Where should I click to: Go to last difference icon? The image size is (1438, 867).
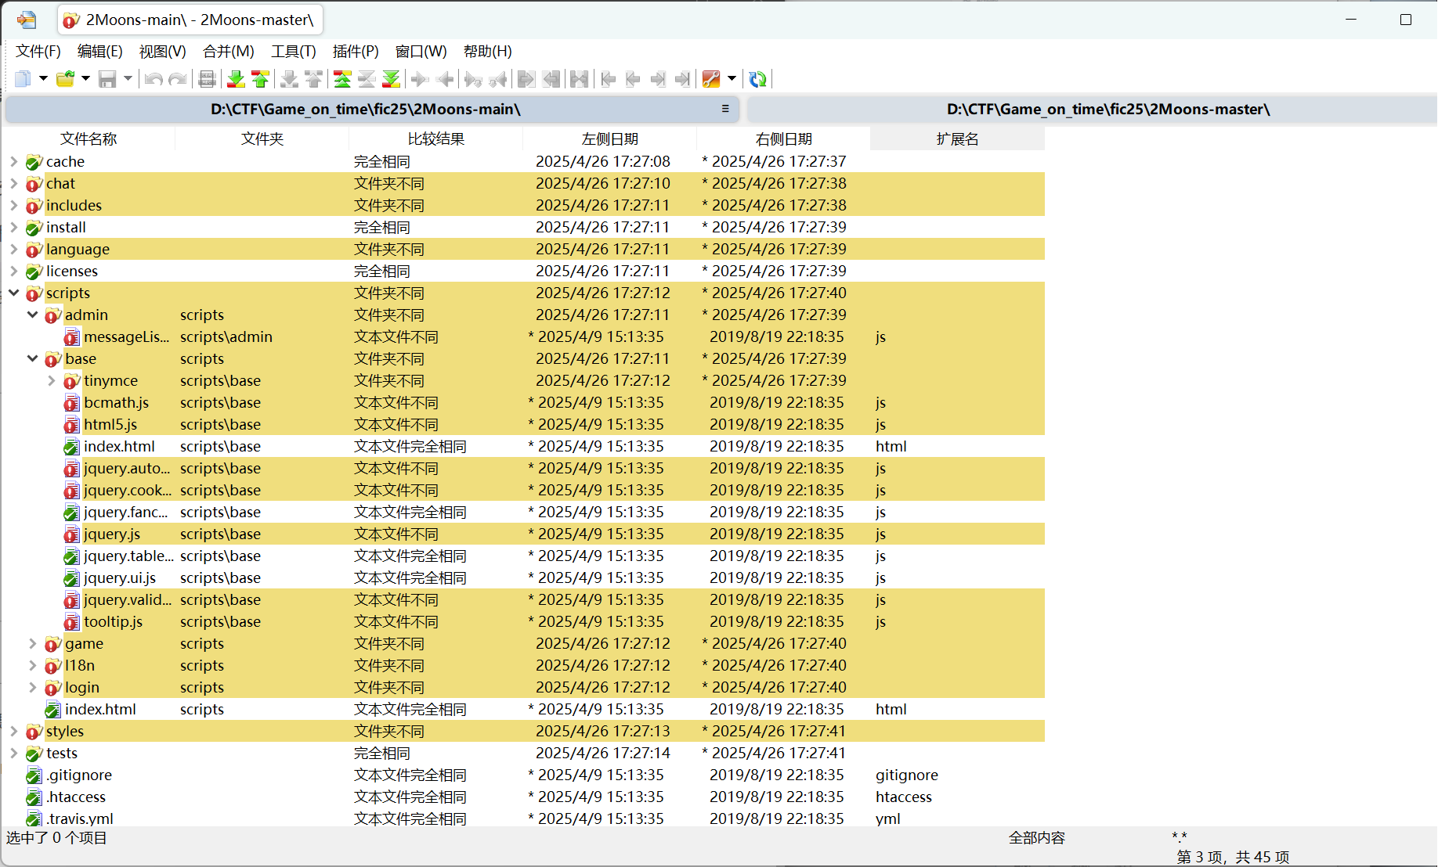click(x=391, y=79)
